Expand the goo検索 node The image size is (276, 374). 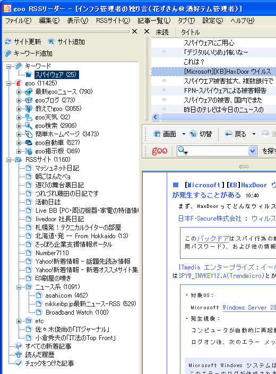coord(19,126)
